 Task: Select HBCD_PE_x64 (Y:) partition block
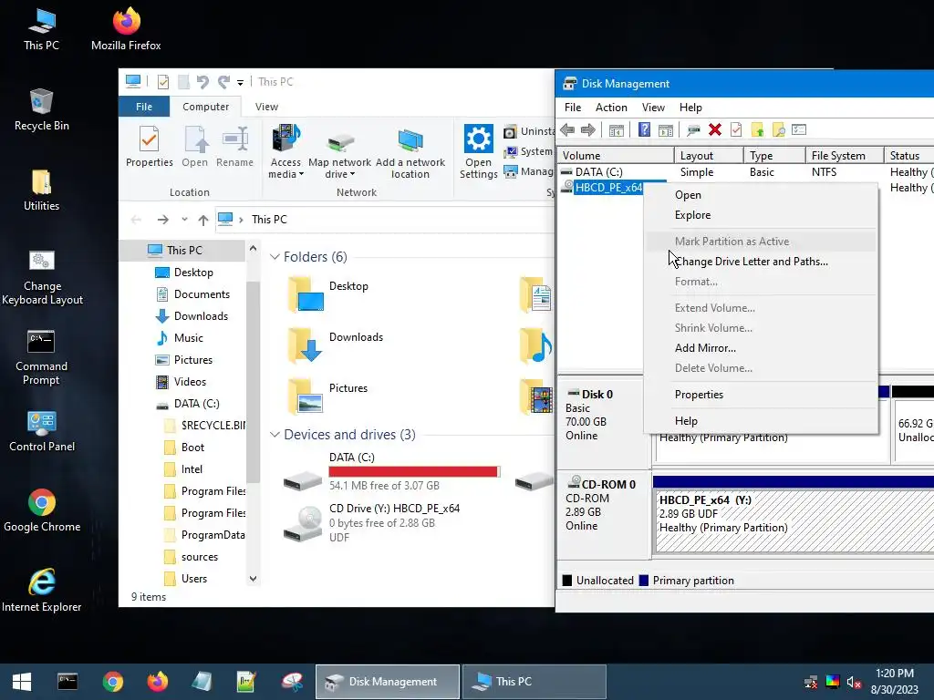pyautogui.click(x=793, y=522)
